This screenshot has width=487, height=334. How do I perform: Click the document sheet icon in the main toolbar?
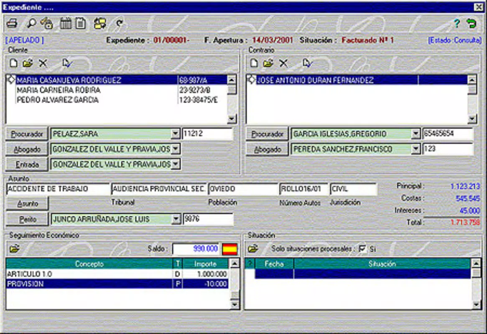pyautogui.click(x=81, y=23)
